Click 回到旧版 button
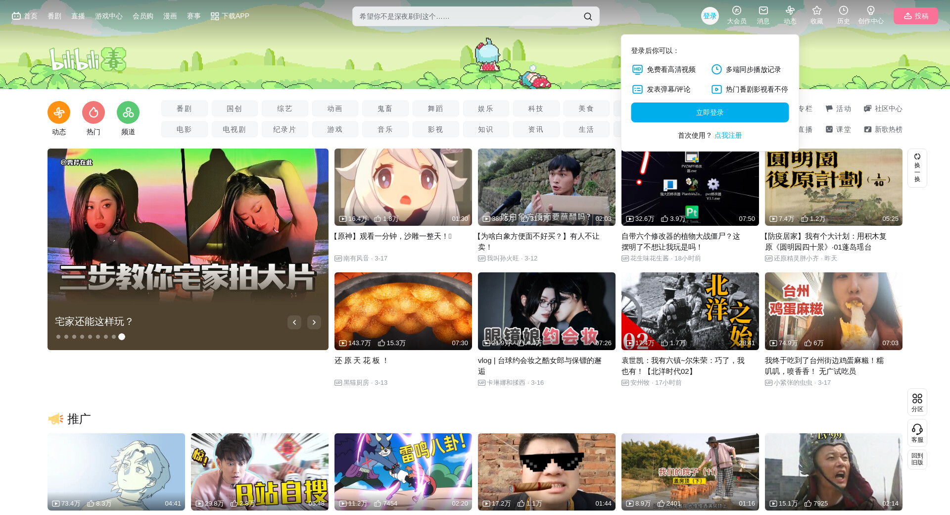The image size is (950, 515). pos(917,459)
